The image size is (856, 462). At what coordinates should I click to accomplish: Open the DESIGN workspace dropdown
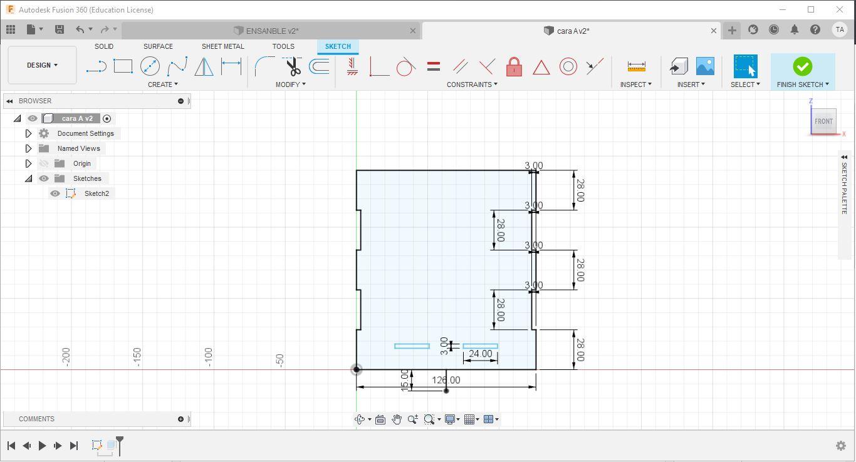(x=42, y=65)
